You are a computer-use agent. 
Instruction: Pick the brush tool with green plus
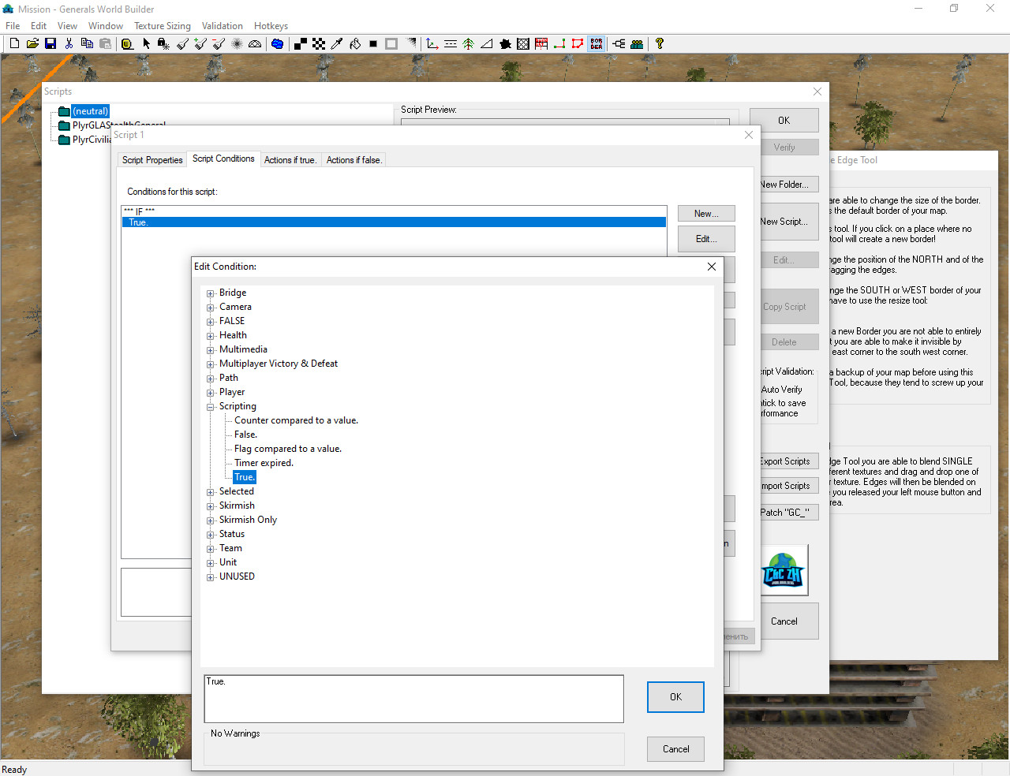tap(200, 44)
